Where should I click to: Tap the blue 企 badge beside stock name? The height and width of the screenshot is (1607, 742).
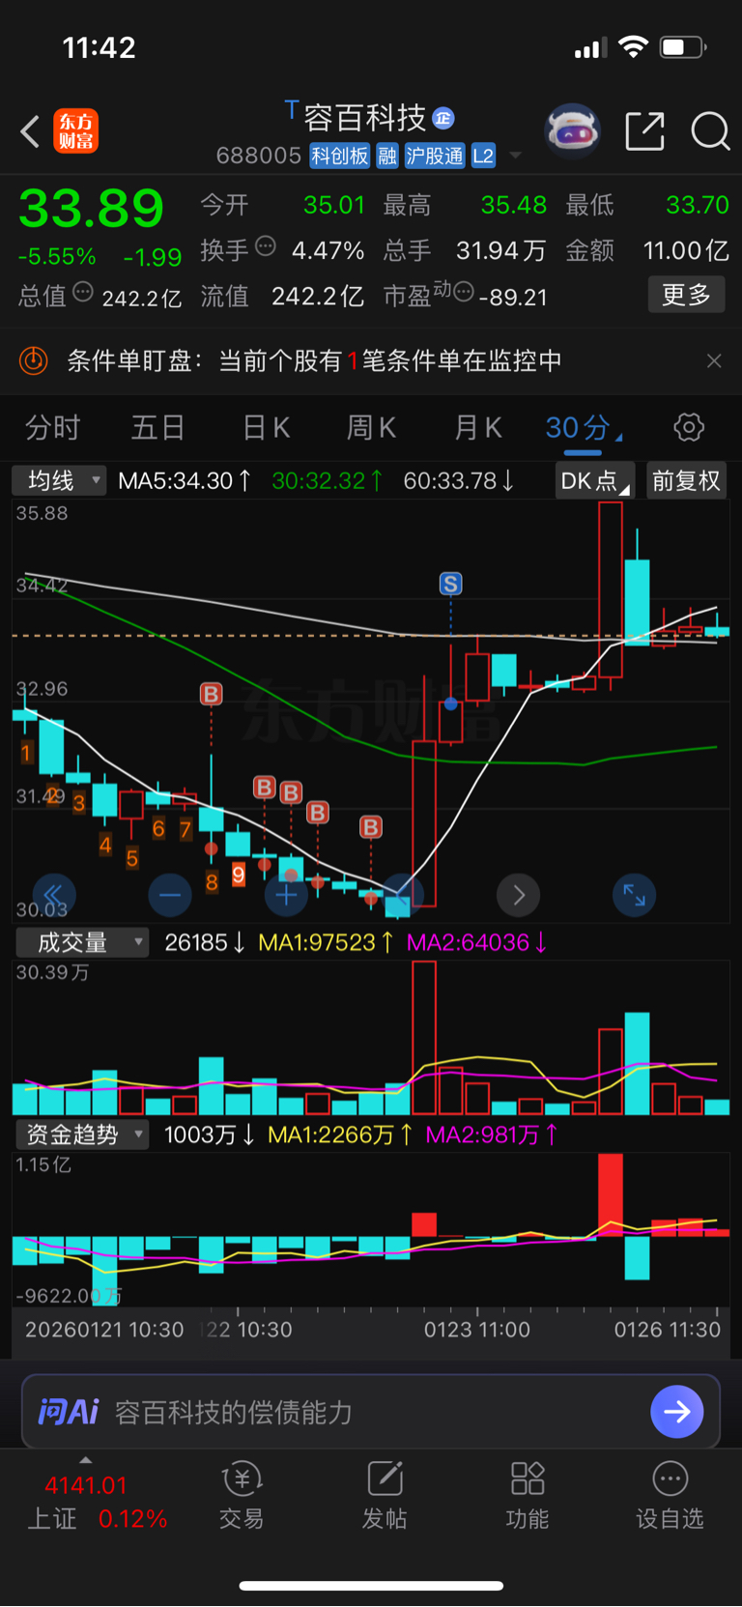click(443, 118)
